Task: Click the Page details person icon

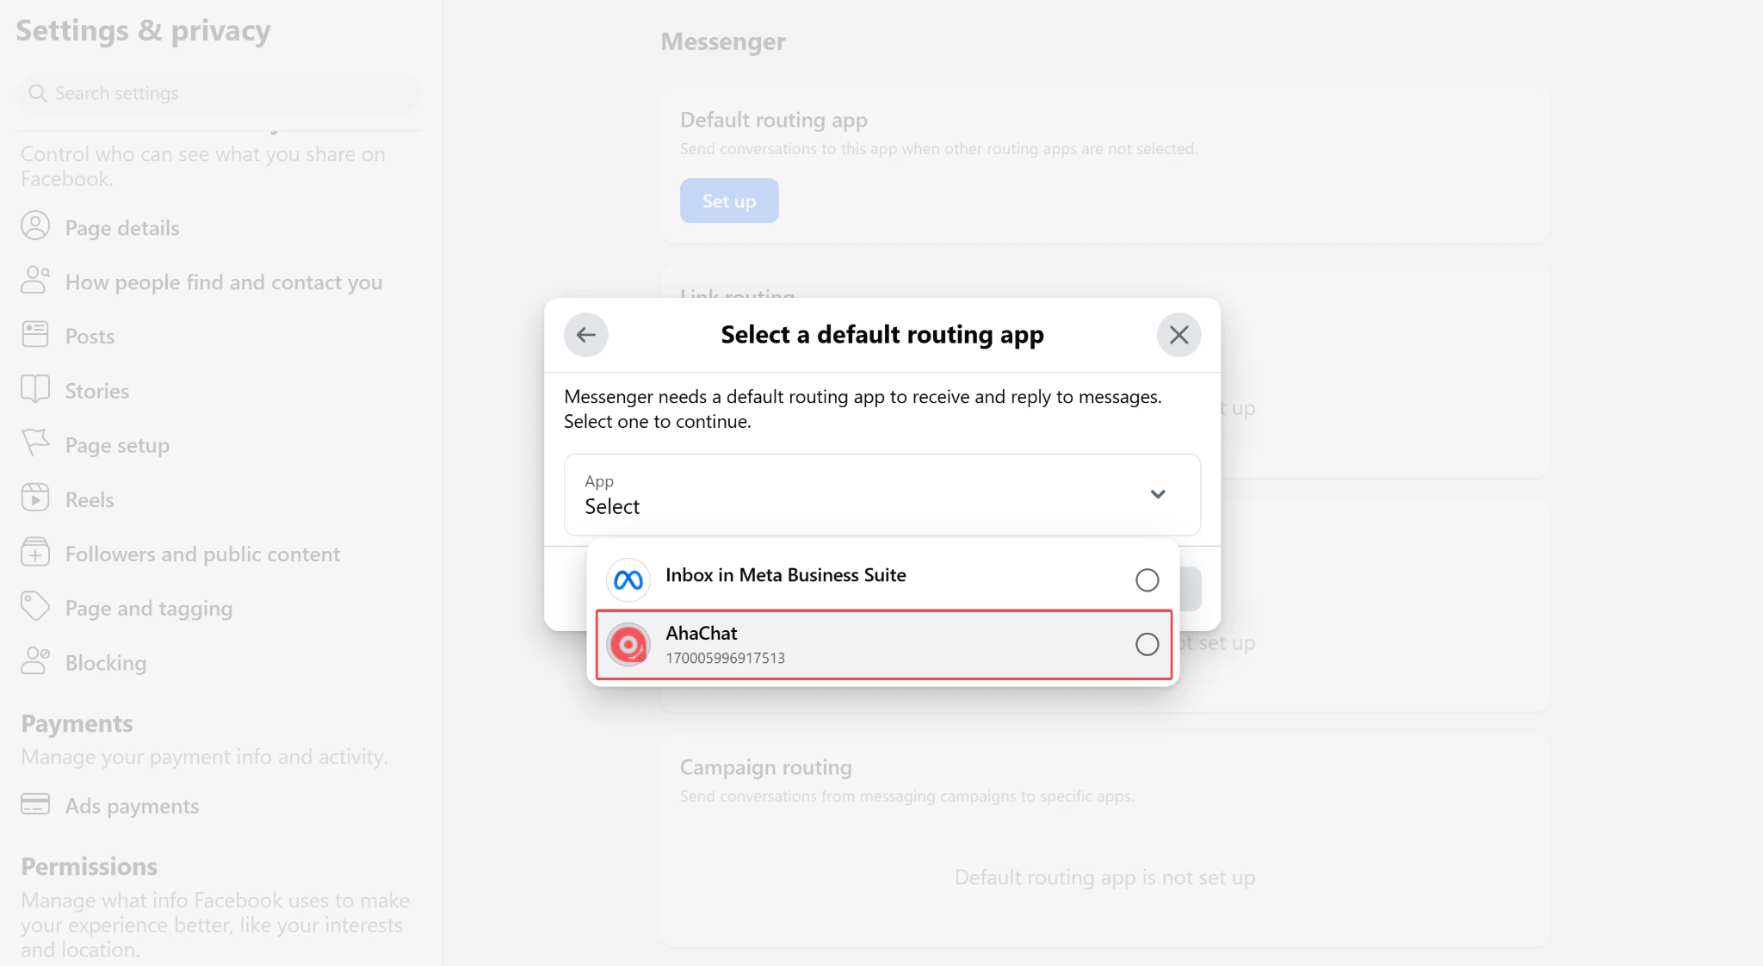Action: coord(35,226)
